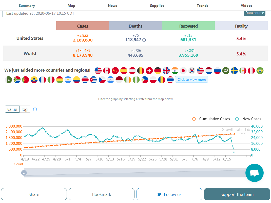The width and height of the screenshot is (271, 203).
Task: Switch graph to log scale
Action: (x=25, y=109)
